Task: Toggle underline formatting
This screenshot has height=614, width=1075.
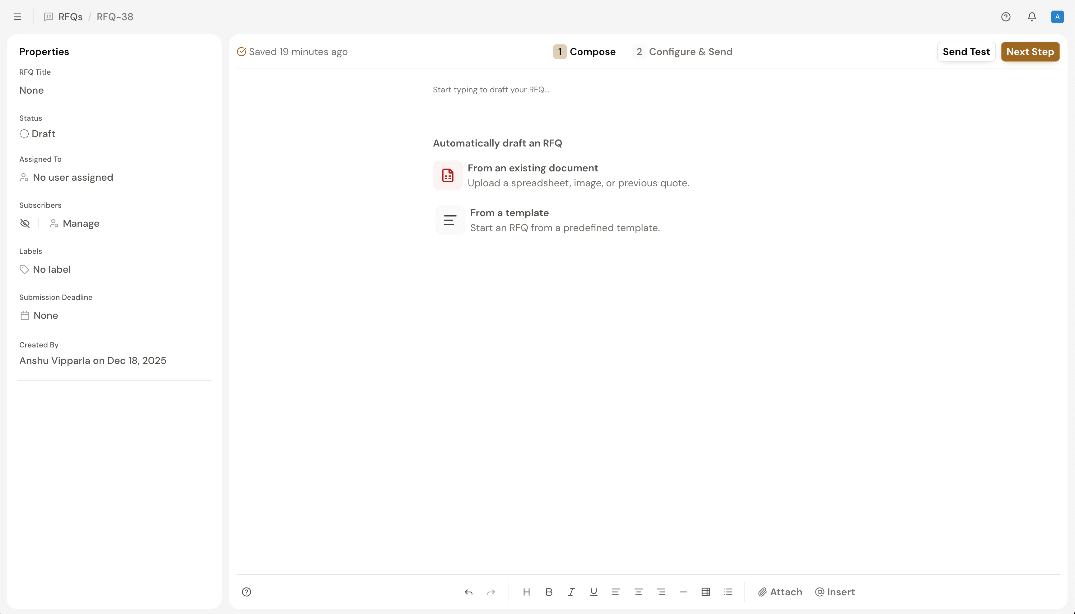Action: [x=593, y=592]
